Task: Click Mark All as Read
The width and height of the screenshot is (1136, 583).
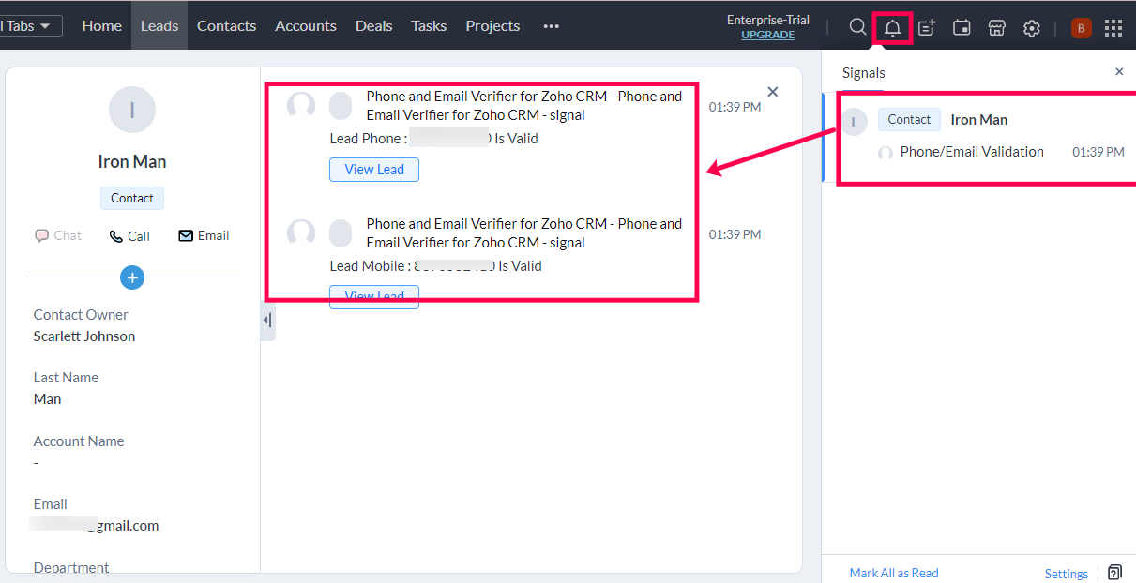Action: tap(894, 573)
